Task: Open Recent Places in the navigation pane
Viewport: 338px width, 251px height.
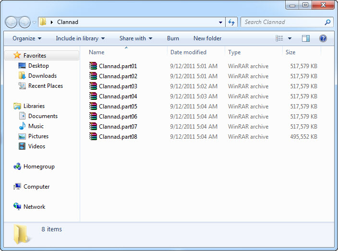Action: point(46,86)
